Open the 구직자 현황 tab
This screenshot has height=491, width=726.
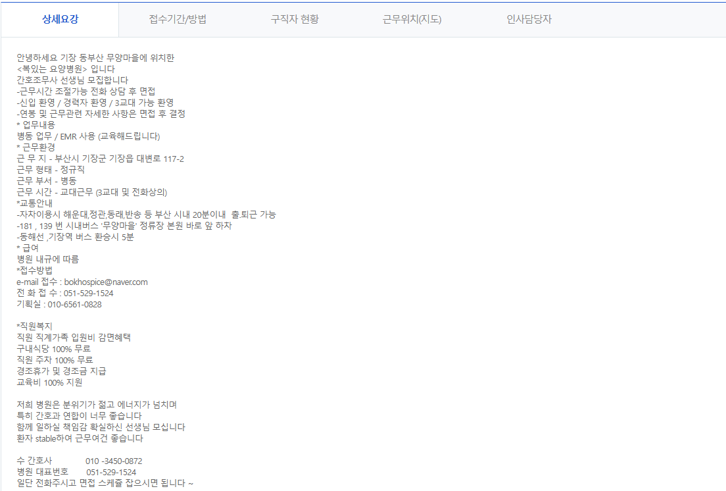tap(295, 20)
